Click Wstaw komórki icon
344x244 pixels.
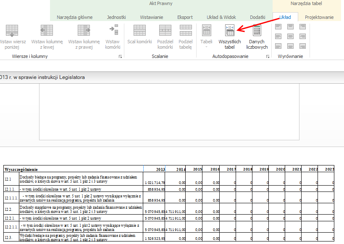tap(114, 30)
